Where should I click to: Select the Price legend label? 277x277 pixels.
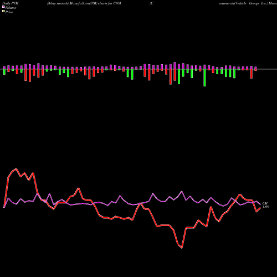[9, 12]
